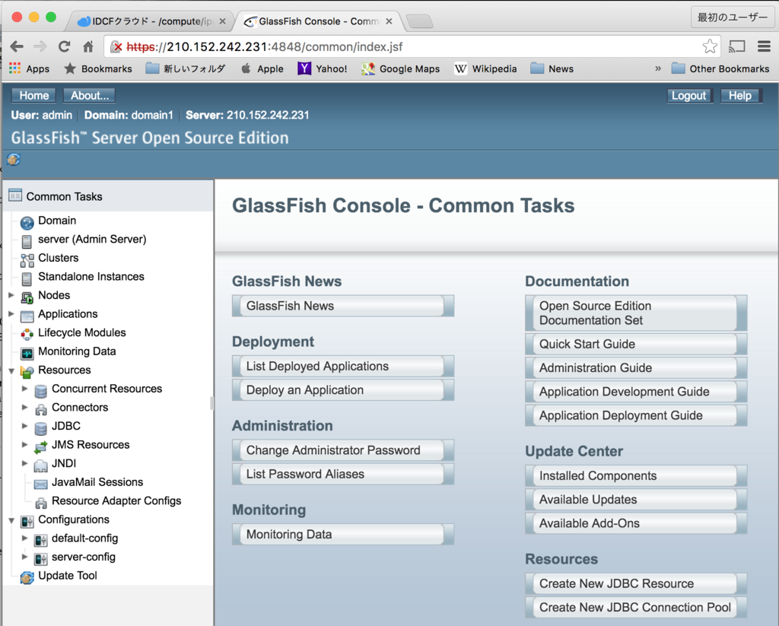Expand the server-config node
The width and height of the screenshot is (779, 626).
click(x=25, y=557)
